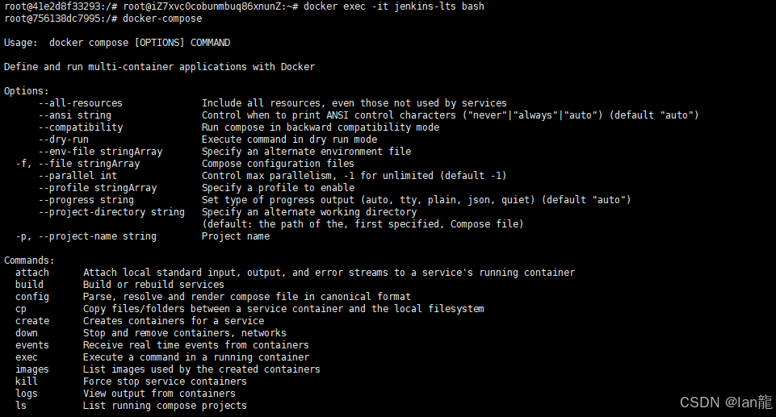
Task: Click the 'Project name' description
Action: 236,236
